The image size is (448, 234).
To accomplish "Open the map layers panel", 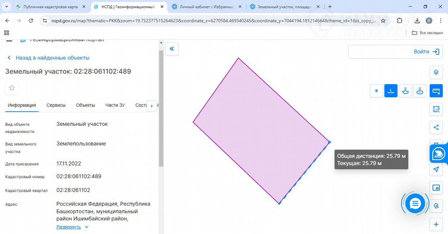I will [436, 72].
